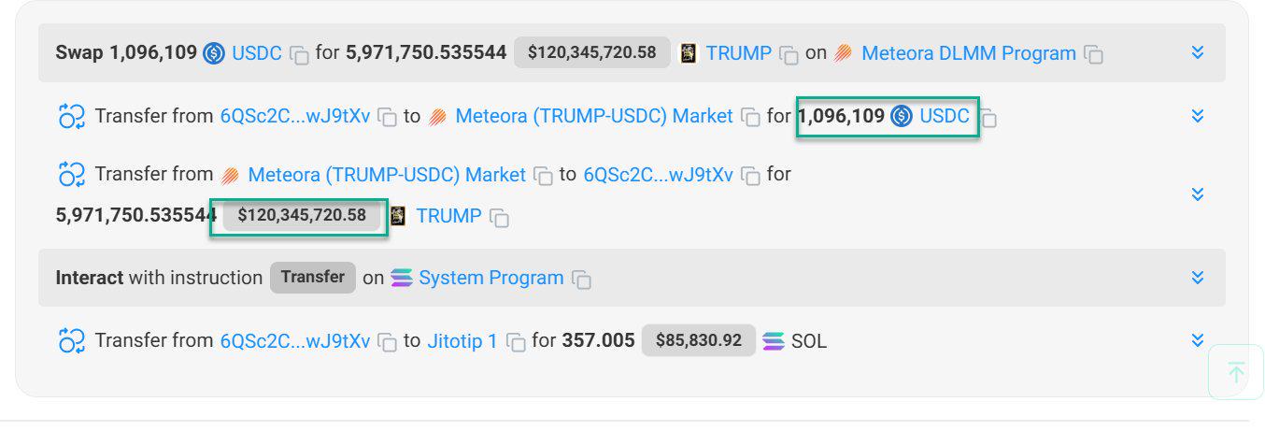Click the $85,830.92 SOL value badge
The image size is (1265, 445).
pyautogui.click(x=699, y=341)
